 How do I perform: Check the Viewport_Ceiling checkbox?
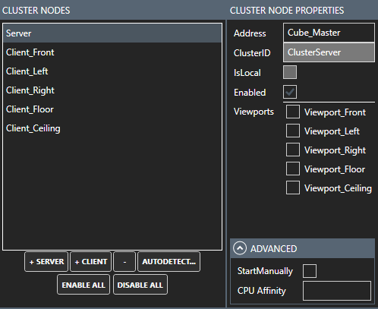coord(293,188)
